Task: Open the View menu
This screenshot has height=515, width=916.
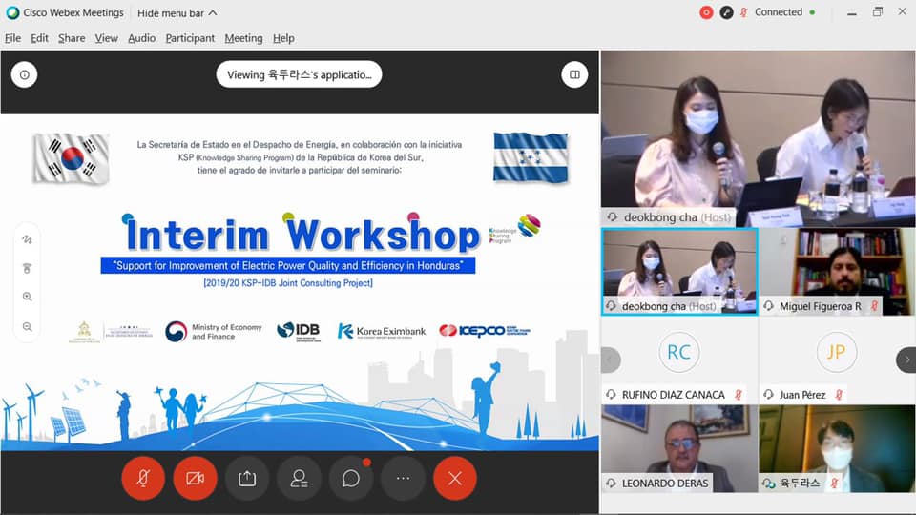Action: (106, 38)
